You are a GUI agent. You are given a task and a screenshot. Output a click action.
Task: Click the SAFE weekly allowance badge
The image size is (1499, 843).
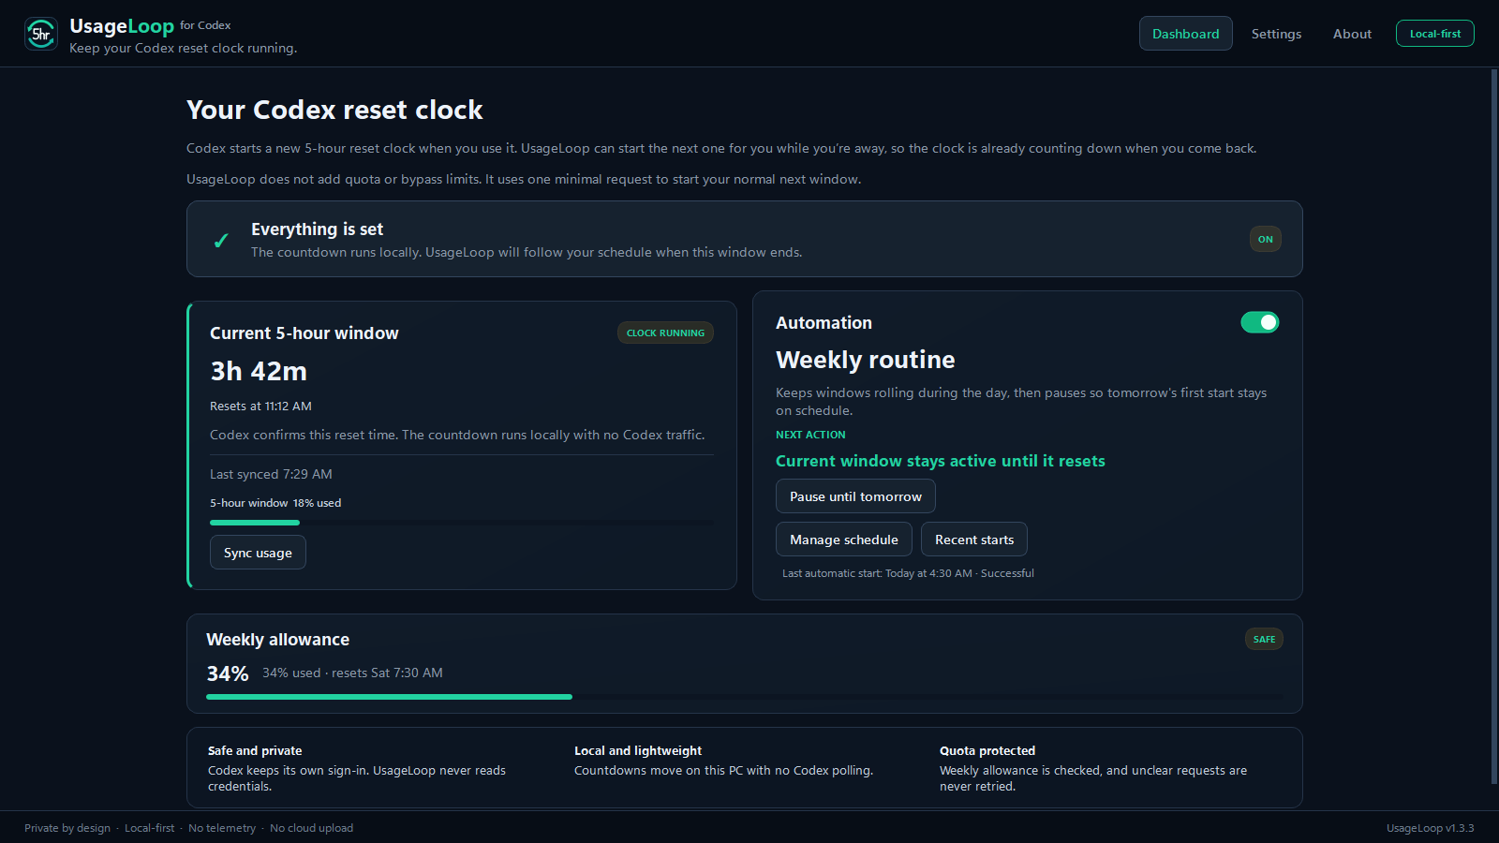click(x=1264, y=639)
